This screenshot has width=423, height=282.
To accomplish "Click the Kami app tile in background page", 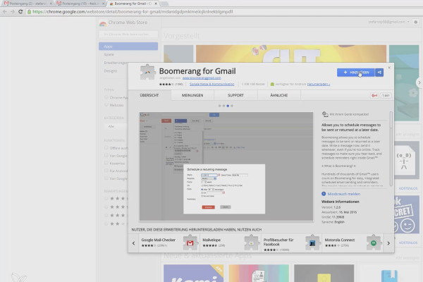I will (193, 273).
